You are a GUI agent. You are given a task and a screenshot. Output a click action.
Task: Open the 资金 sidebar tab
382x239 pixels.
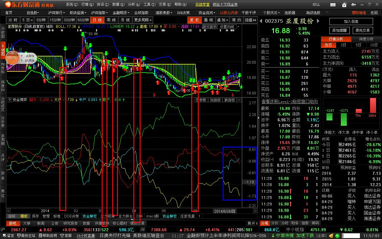(x=3, y=175)
